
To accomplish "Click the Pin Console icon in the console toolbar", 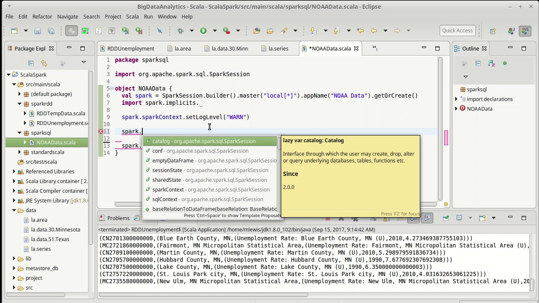I will tap(446, 218).
